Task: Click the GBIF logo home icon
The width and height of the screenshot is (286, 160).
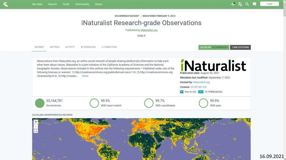Action: (5, 4)
